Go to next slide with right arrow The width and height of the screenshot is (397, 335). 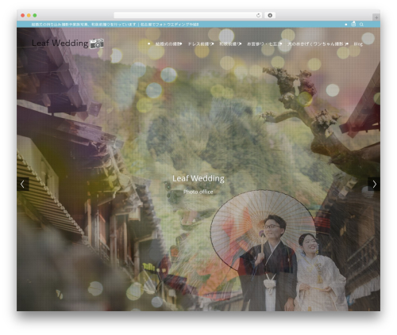click(374, 184)
